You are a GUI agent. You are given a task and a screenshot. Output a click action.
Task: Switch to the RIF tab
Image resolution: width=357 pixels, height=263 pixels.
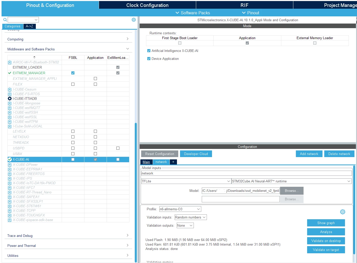244,5
